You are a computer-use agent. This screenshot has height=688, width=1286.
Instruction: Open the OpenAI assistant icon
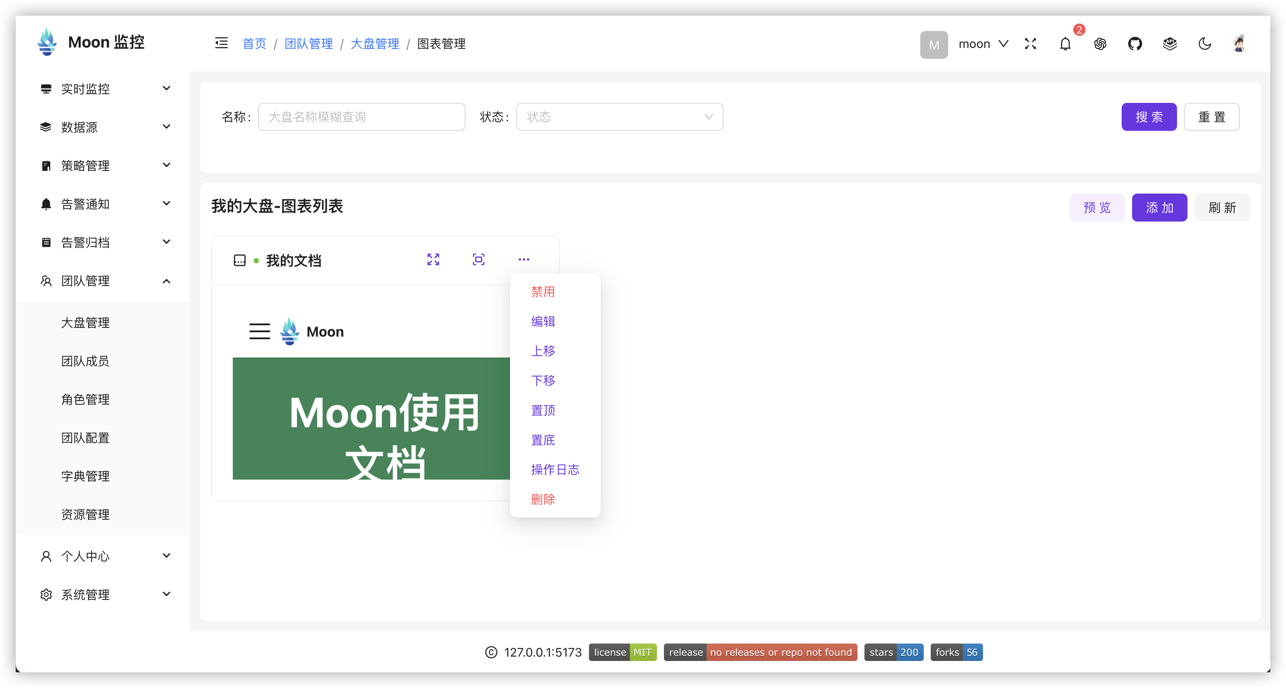(x=1100, y=44)
